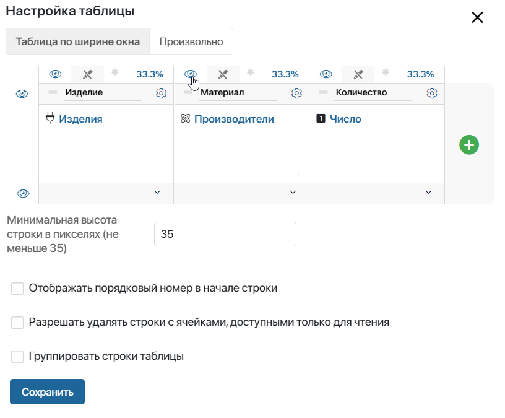Open the Число field type link
Screen dimensions: 505x418
coord(345,119)
